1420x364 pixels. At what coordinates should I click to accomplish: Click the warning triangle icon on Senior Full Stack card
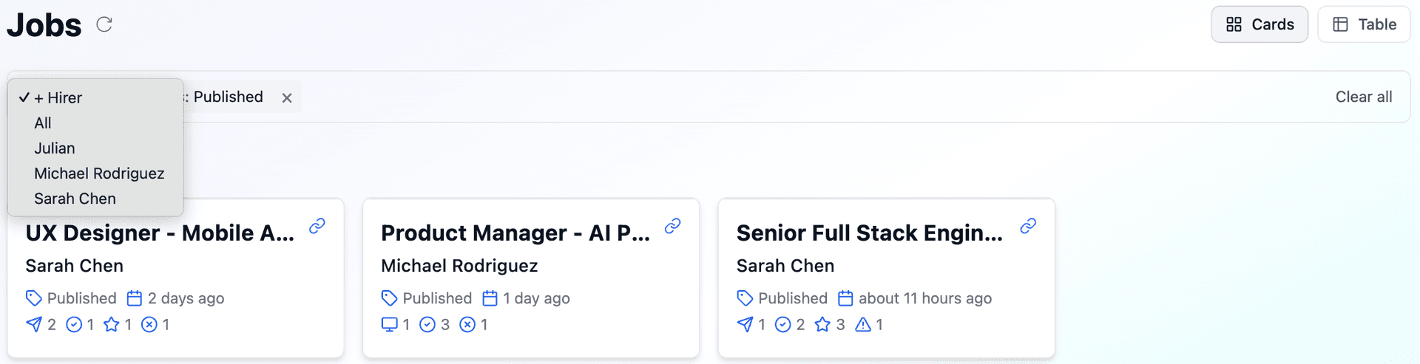pos(863,324)
